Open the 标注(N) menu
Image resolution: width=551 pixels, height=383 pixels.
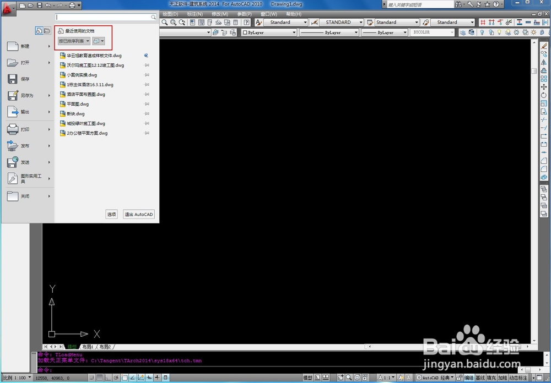click(x=195, y=14)
